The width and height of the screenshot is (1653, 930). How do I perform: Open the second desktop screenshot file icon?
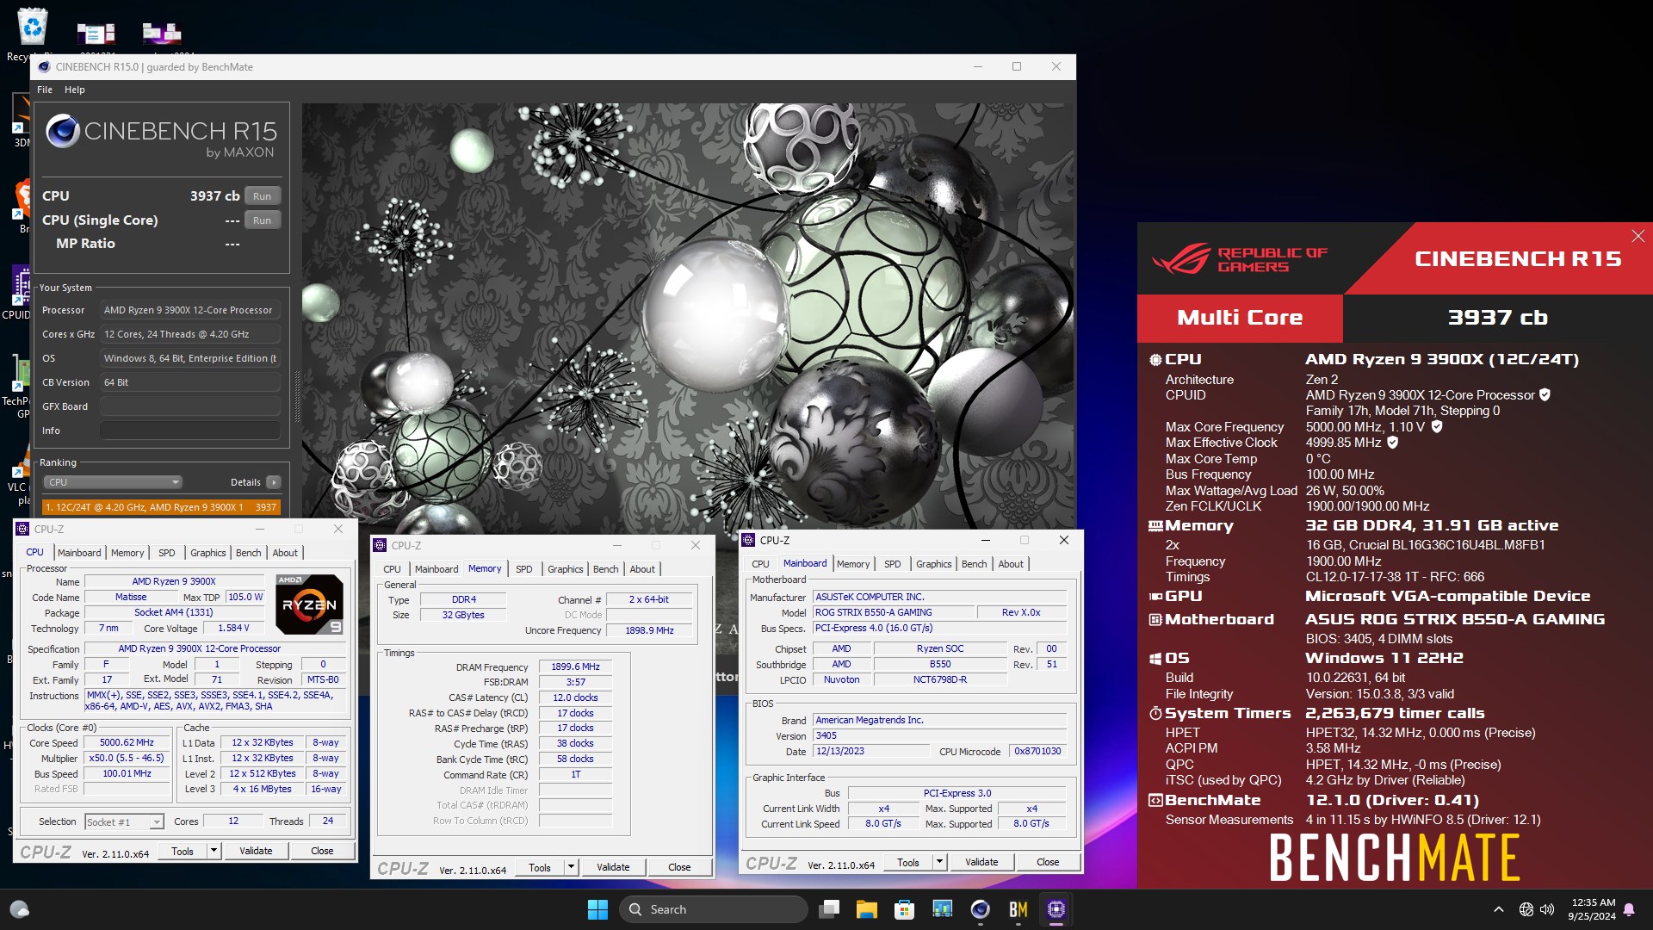click(162, 33)
